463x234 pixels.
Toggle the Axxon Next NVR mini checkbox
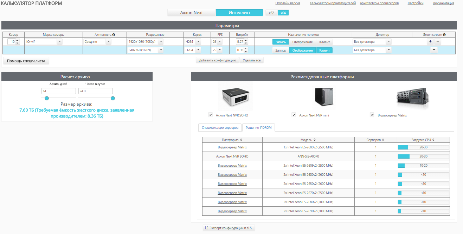pyautogui.click(x=294, y=115)
